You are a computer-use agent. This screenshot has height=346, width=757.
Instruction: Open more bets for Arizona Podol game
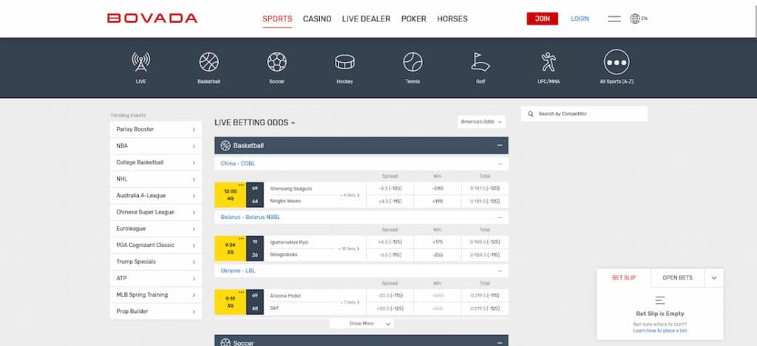tap(350, 302)
